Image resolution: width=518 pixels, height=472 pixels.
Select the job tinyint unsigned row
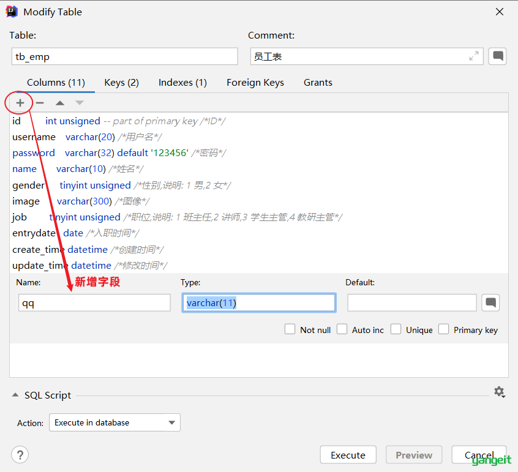[x=258, y=217]
